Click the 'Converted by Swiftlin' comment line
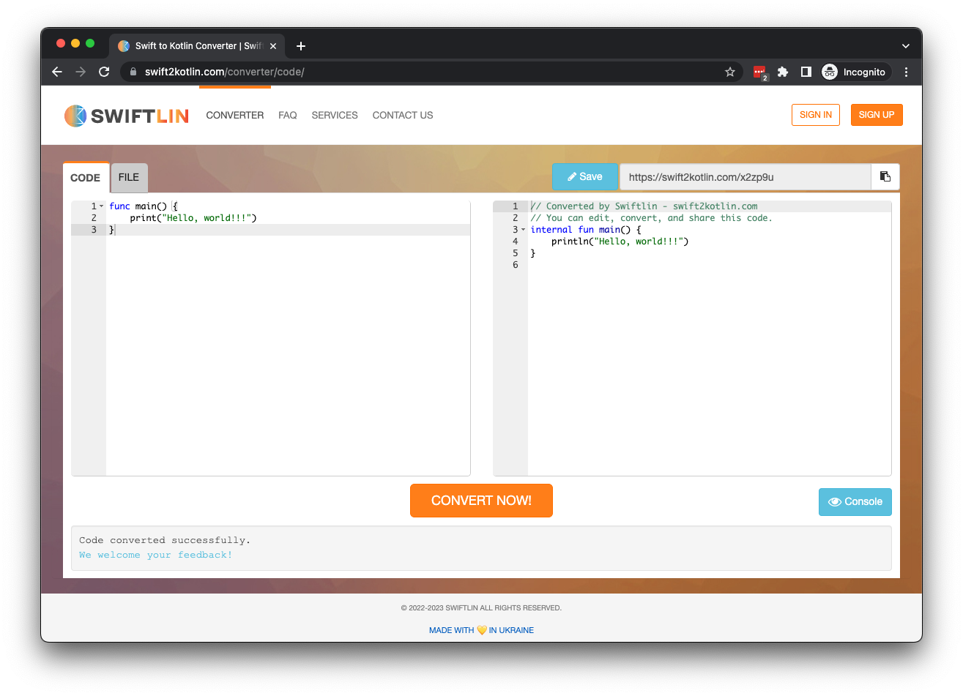 (644, 206)
